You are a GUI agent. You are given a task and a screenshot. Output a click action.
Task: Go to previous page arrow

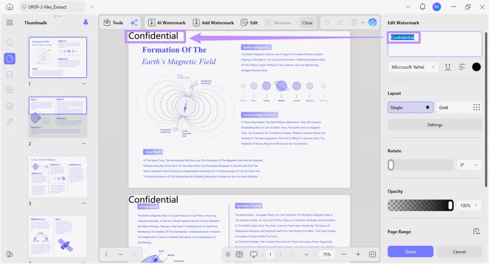[292, 254]
